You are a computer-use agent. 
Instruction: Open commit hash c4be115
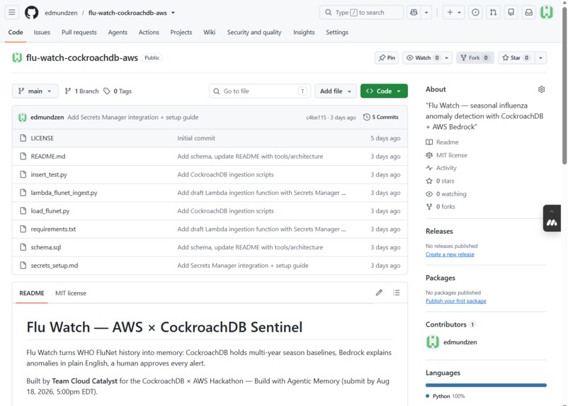point(317,118)
